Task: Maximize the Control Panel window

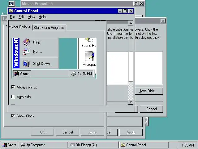Action: 125,11
